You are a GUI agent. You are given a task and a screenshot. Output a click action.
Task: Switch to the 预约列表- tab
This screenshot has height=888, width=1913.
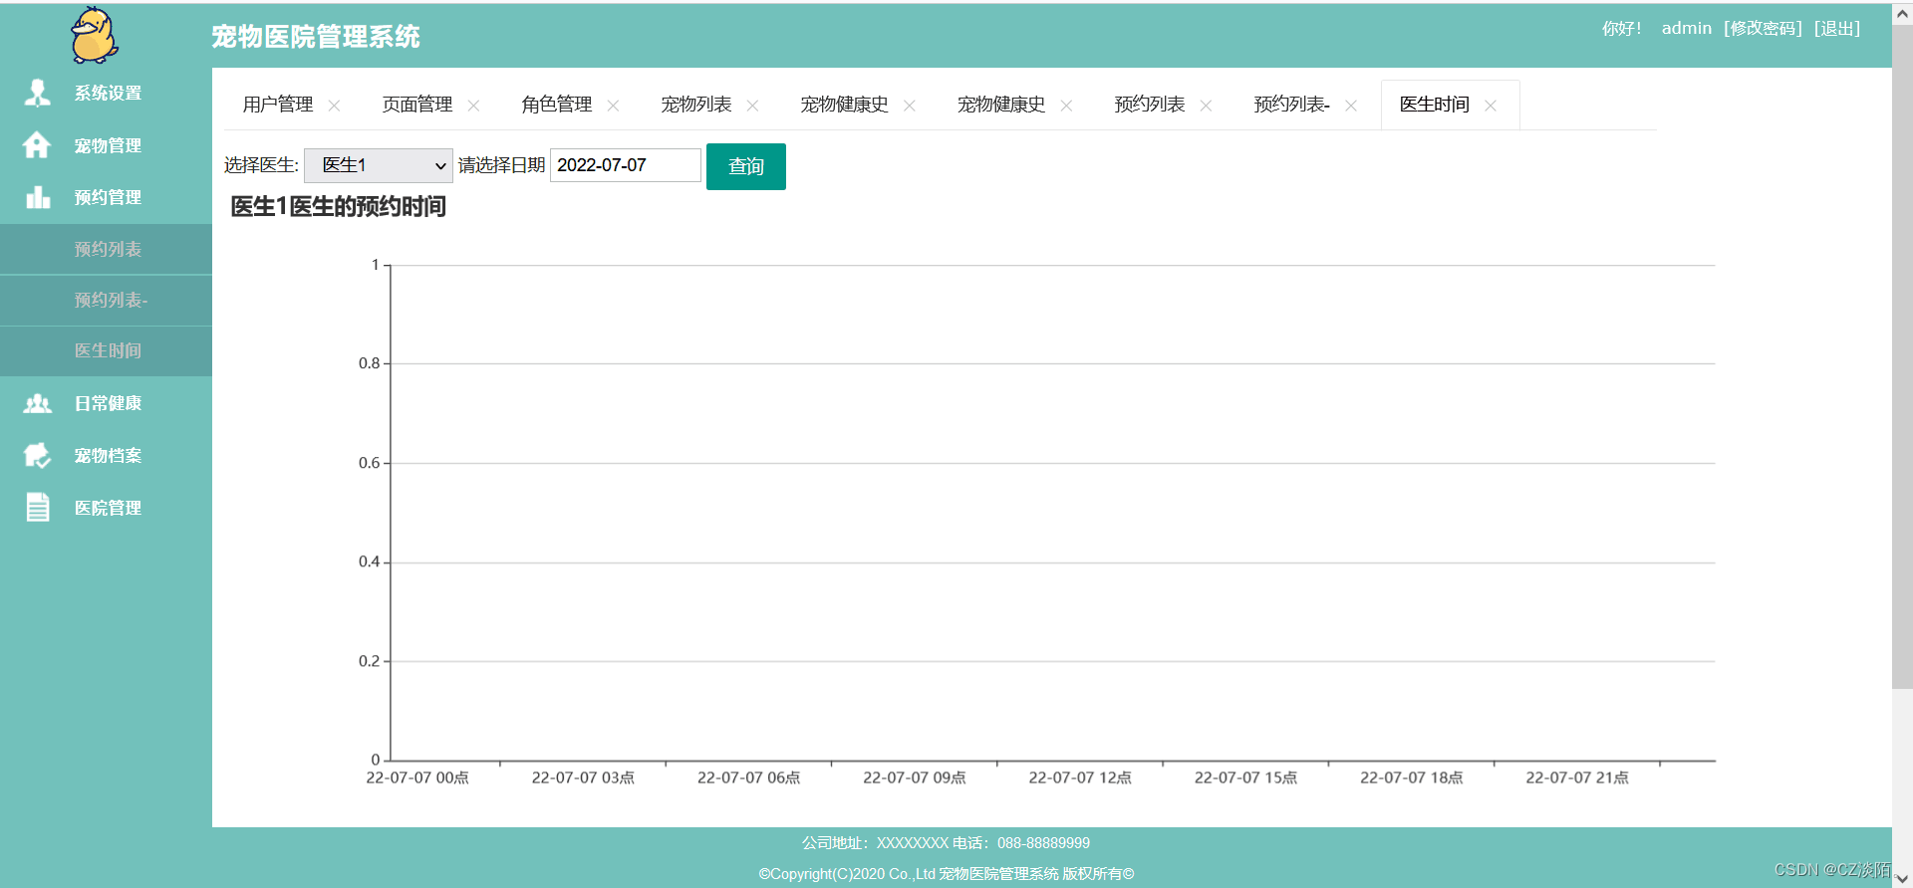1291,105
